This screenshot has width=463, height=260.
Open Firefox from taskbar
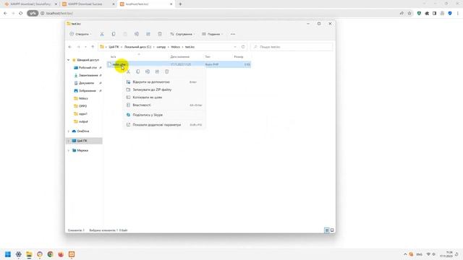click(61, 254)
